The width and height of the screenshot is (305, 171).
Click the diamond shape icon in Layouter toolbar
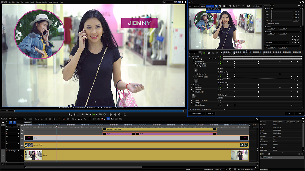click(234, 6)
